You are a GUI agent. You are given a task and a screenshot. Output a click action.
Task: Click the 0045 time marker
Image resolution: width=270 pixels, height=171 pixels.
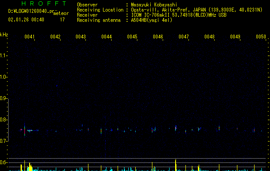tap(132, 37)
